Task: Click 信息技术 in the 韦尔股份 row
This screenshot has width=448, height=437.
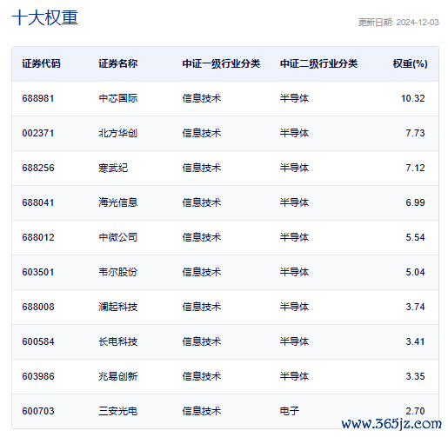Action: 202,272
